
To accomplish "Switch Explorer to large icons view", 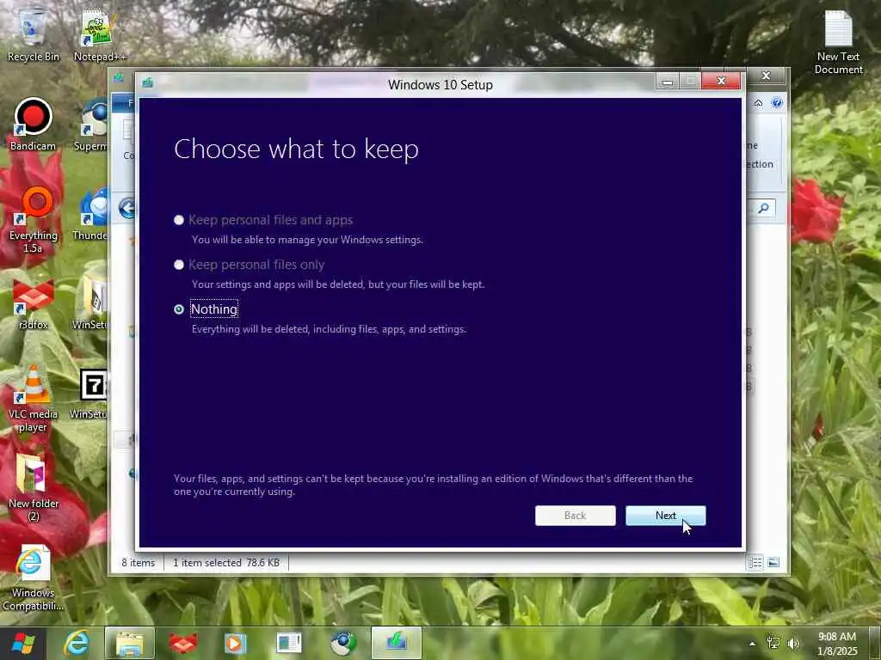I will (x=773, y=562).
